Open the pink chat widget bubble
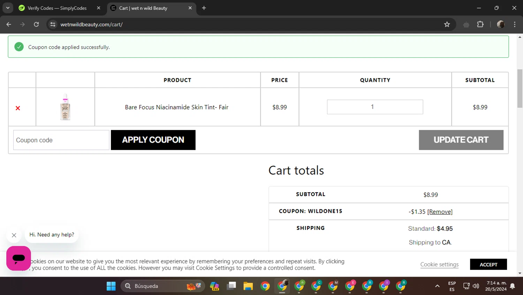This screenshot has height=295, width=523. click(x=18, y=258)
